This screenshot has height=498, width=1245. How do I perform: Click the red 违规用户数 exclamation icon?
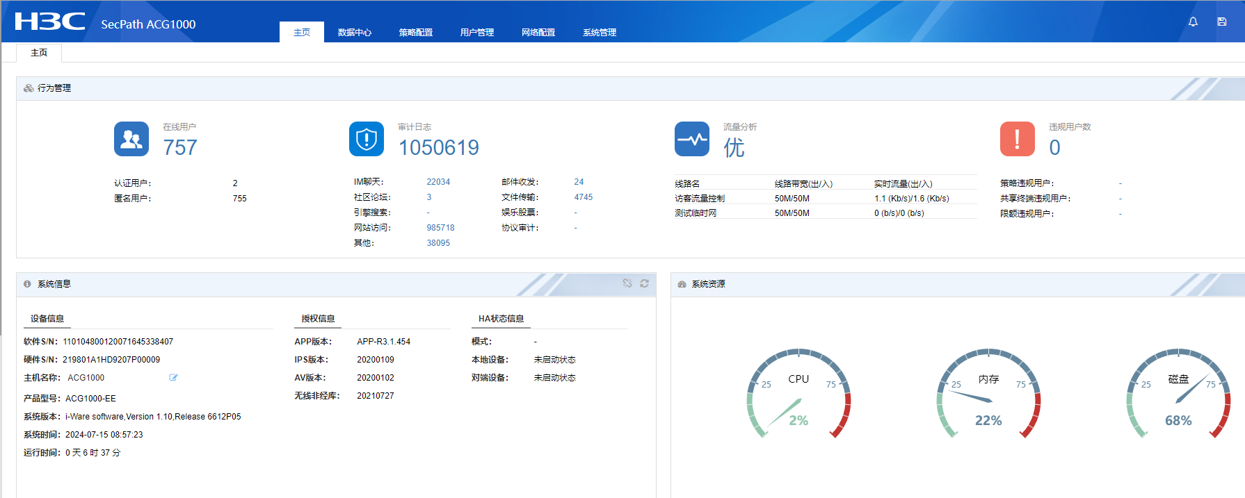pyautogui.click(x=1018, y=139)
